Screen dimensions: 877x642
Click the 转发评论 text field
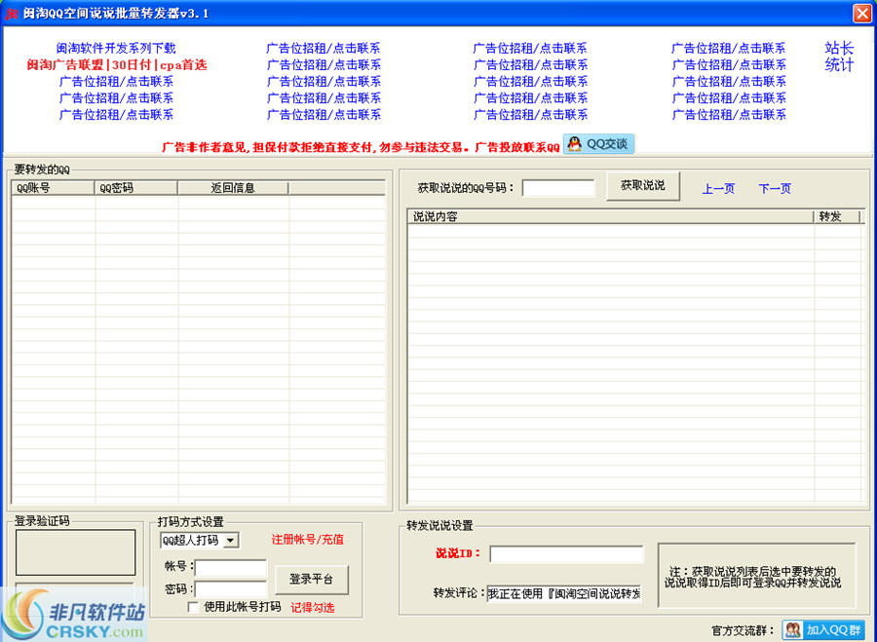[x=564, y=593]
